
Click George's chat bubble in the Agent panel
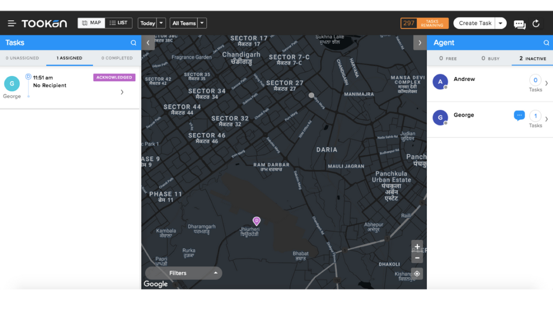pos(519,115)
